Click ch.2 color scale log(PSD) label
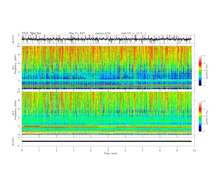 point(207,118)
